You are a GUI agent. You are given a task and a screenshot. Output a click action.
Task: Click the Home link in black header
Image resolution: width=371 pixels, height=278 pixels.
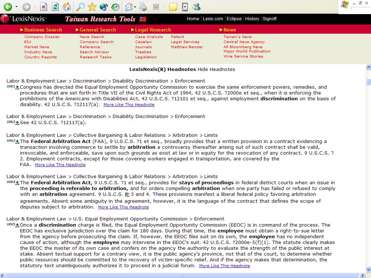[193, 19]
